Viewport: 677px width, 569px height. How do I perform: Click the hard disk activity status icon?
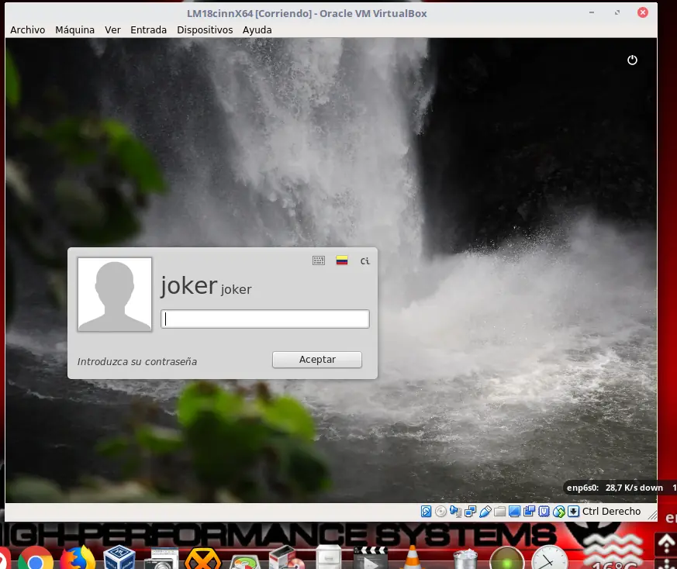tap(427, 511)
